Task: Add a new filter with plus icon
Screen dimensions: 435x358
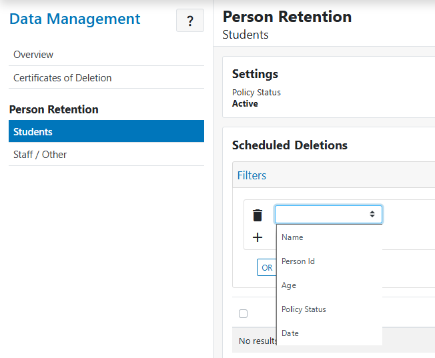Action: click(258, 237)
